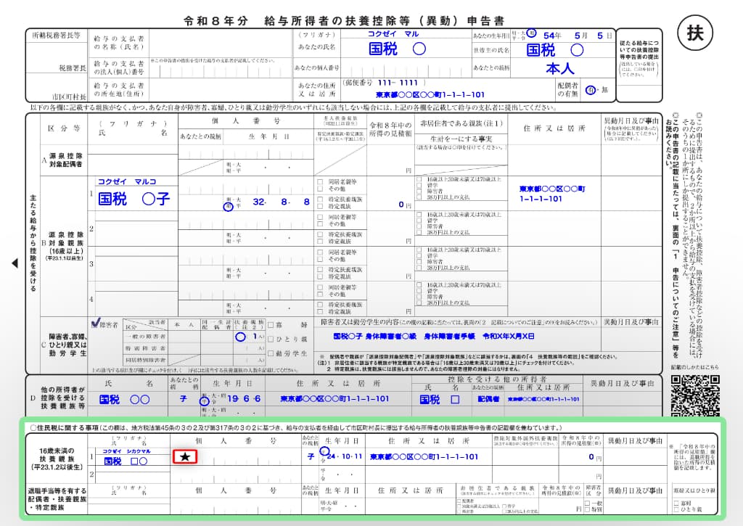Click the black left-pointing triangle marker
Screen dimensions: 743x526
pyautogui.click(x=15, y=263)
